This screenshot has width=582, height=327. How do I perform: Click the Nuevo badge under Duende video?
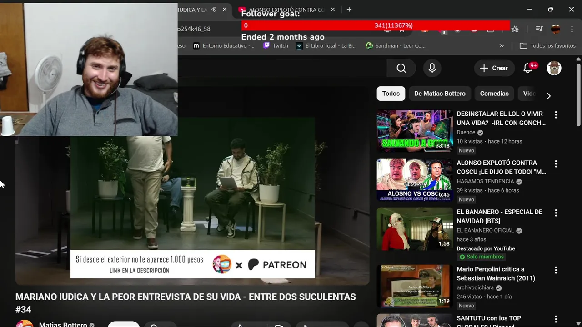[x=466, y=150]
